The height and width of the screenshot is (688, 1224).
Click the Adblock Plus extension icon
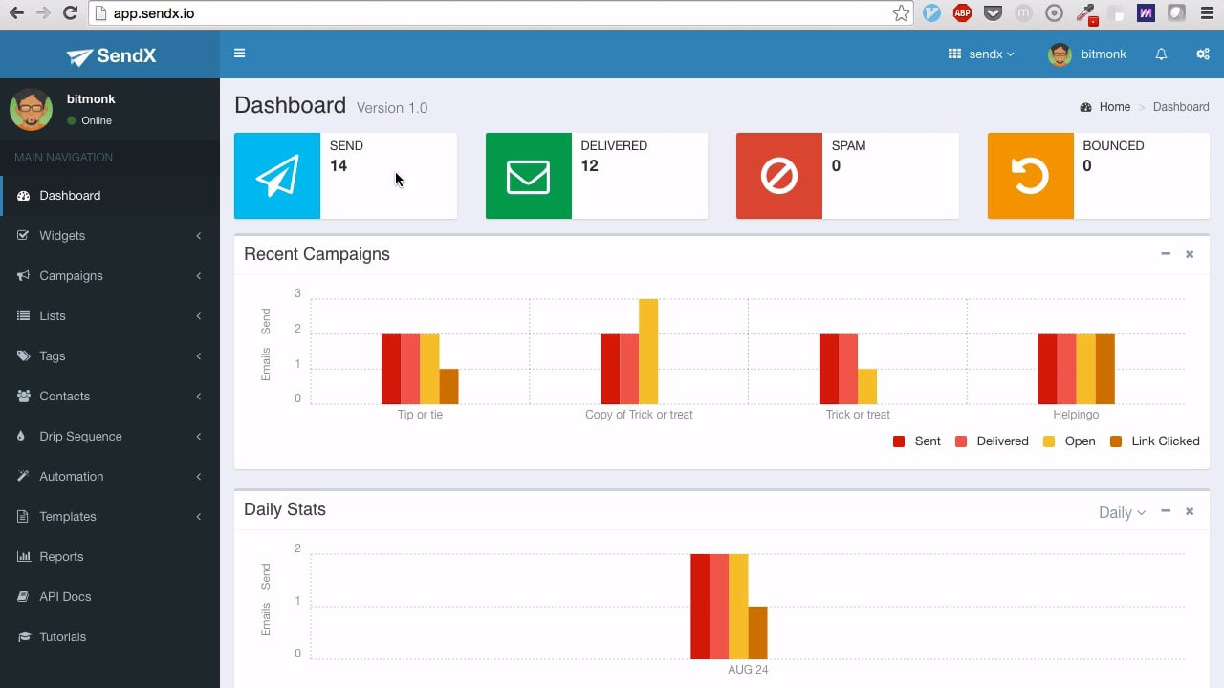point(962,13)
